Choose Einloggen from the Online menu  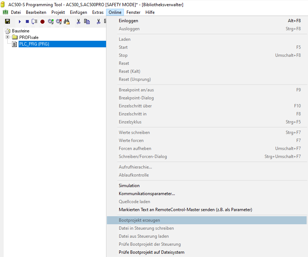[128, 21]
